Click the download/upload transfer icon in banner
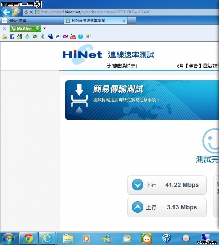This screenshot has width=219, height=245. coord(79,98)
